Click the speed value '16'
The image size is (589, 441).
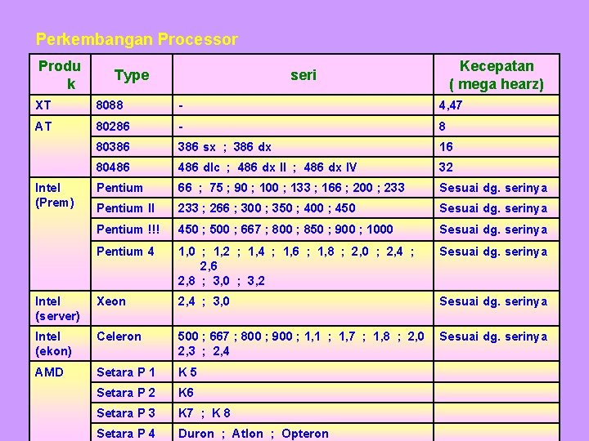pos(446,147)
